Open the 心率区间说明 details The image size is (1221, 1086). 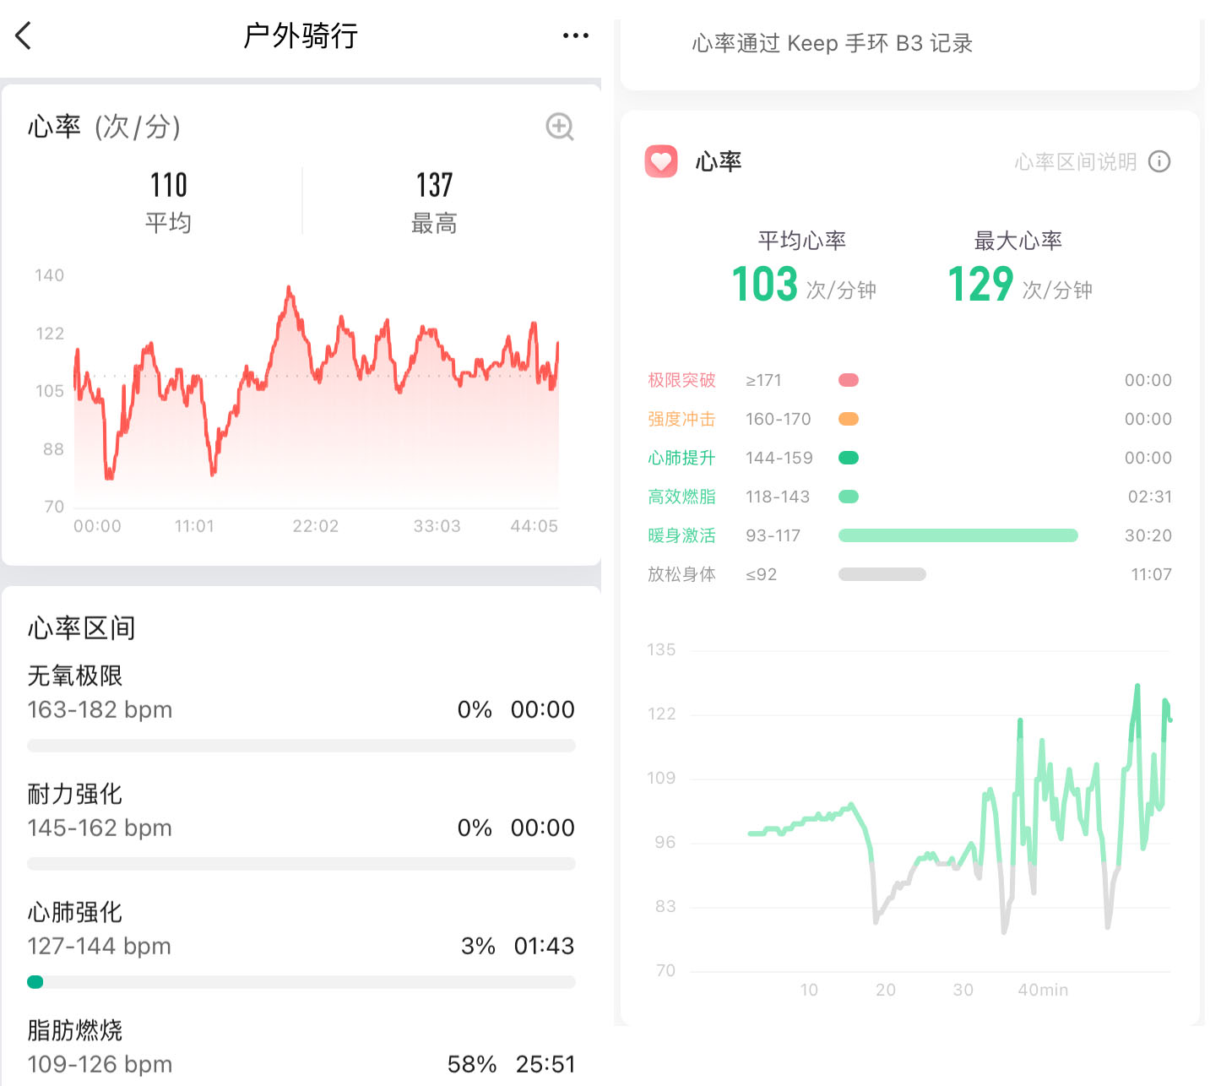pyautogui.click(x=1077, y=161)
